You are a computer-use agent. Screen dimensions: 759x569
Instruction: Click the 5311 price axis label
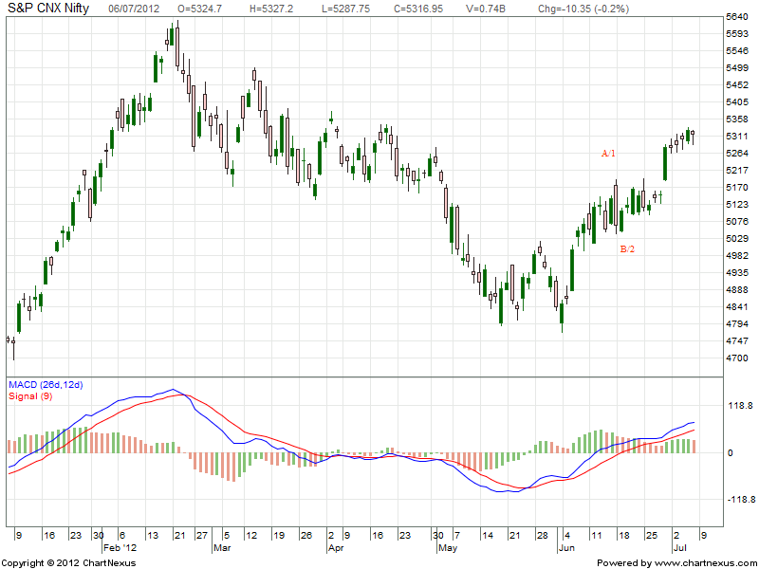click(738, 137)
